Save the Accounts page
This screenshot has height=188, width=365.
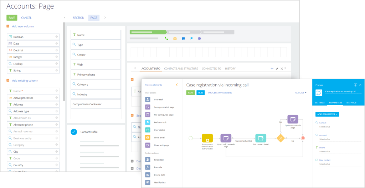coord(12,18)
